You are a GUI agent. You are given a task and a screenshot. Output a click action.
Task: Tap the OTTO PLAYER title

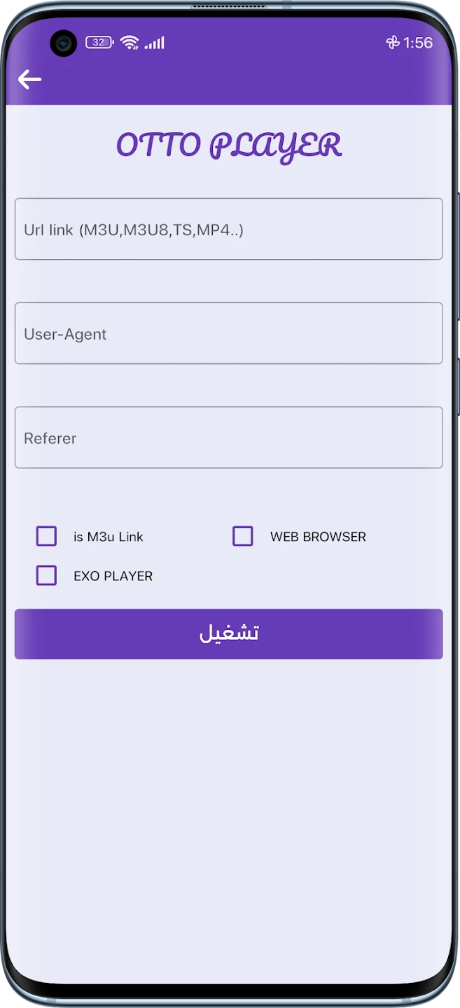(x=228, y=146)
